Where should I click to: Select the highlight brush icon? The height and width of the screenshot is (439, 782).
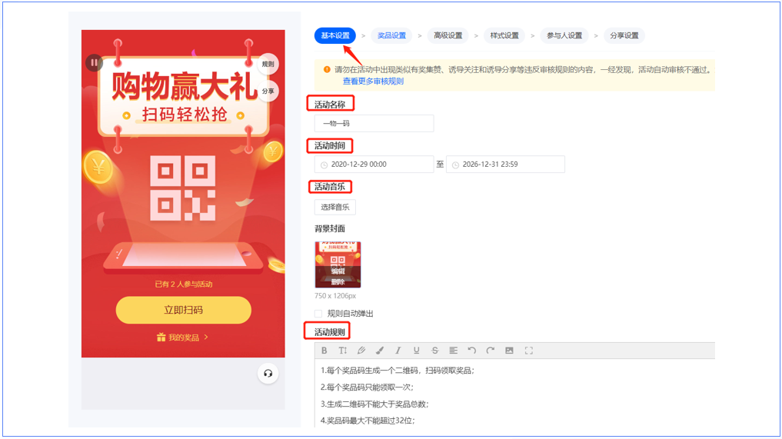[380, 351]
